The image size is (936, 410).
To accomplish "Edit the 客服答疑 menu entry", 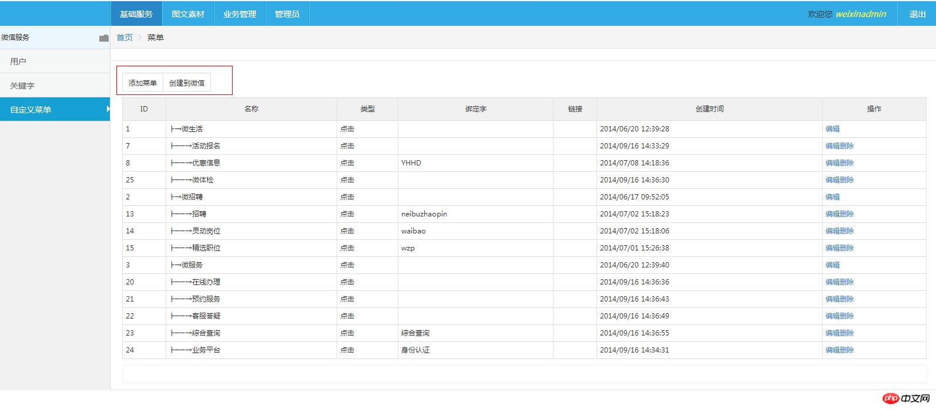I will [x=833, y=316].
